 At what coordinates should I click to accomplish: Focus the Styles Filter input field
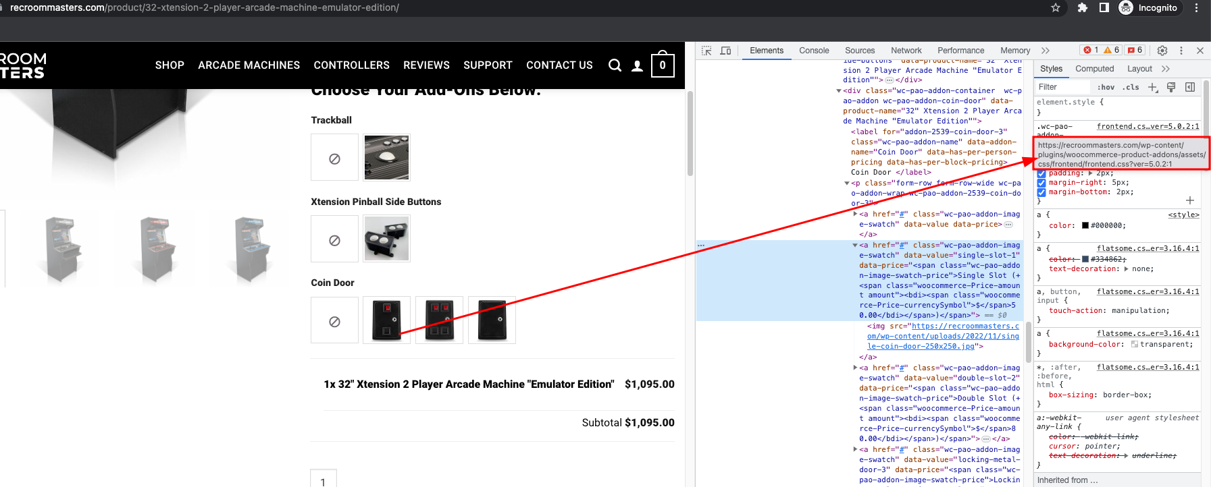(x=1063, y=87)
